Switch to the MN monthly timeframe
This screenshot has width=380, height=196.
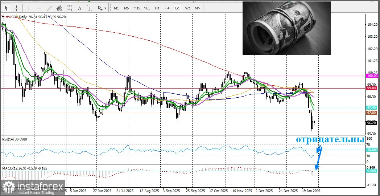coord(198,8)
